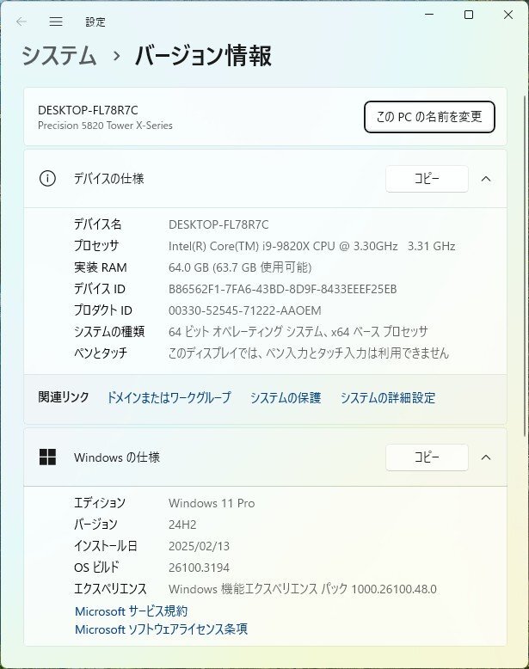Open the hamburger navigation menu
529x669 pixels.
coord(56,21)
